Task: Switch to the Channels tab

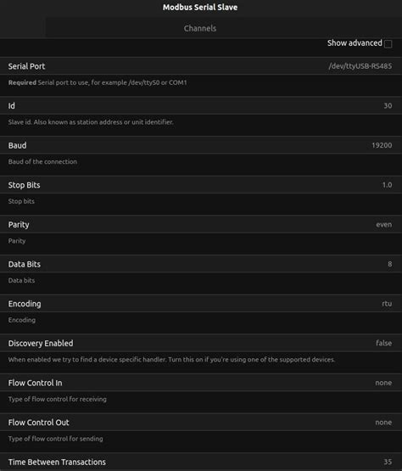Action: point(200,28)
